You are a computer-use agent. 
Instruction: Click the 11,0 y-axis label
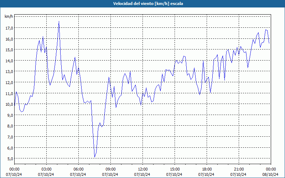[10, 93]
